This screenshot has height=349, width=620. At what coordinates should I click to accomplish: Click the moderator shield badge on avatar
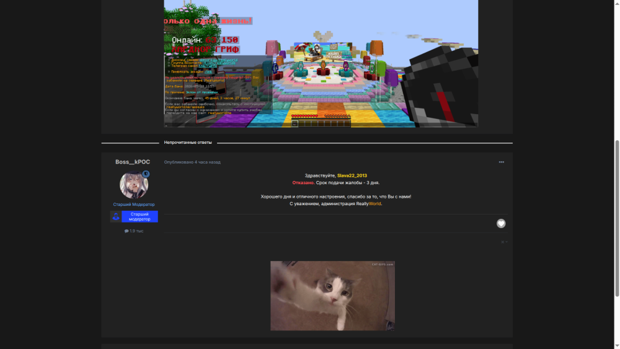[x=146, y=174]
